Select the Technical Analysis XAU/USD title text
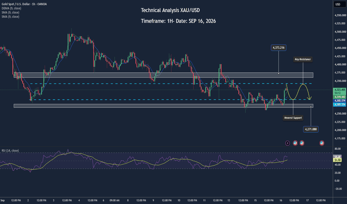347x204 pixels. [x=170, y=10]
